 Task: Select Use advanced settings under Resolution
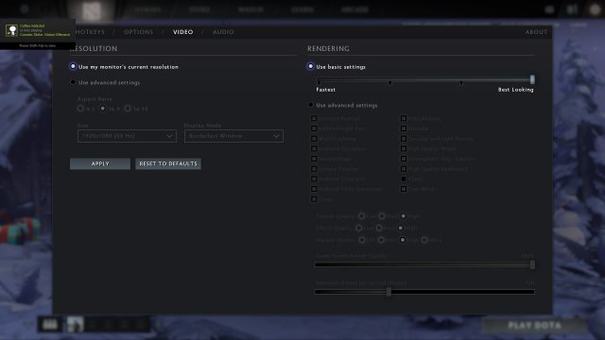(x=73, y=82)
